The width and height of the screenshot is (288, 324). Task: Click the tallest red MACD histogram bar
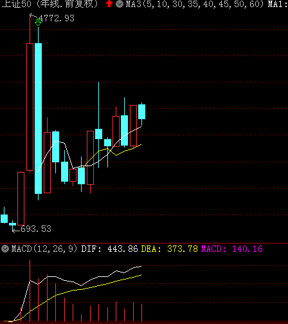pyautogui.click(x=30, y=291)
